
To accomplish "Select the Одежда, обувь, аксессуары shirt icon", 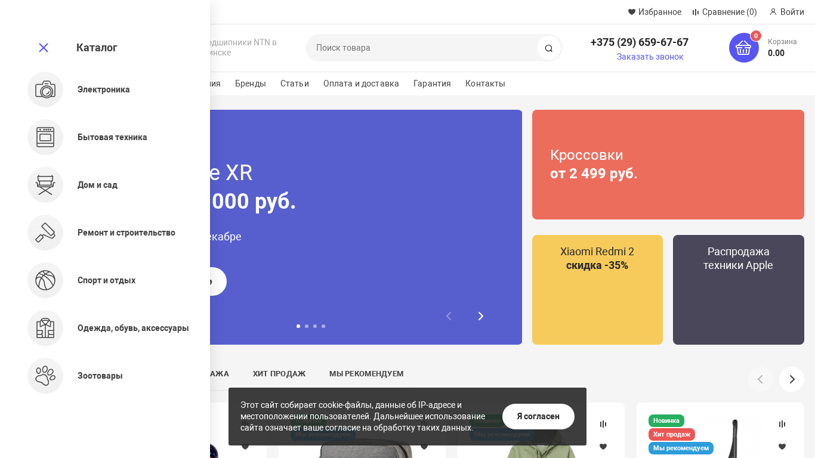I will pos(45,328).
